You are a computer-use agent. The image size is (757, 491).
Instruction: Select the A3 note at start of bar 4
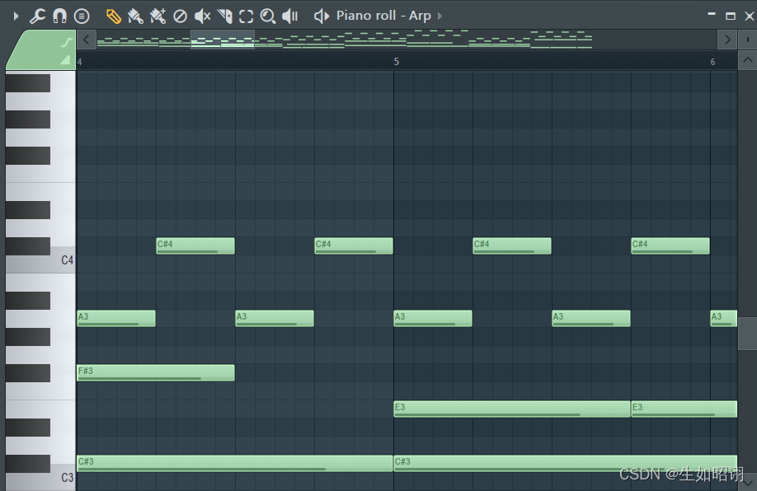pyautogui.click(x=116, y=318)
